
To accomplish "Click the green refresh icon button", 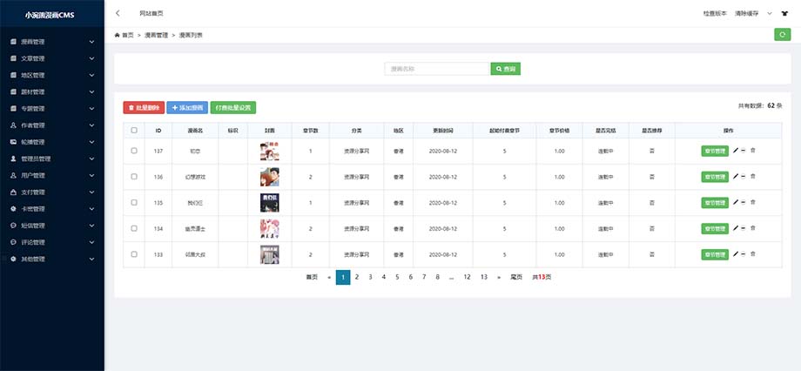I will coord(782,35).
